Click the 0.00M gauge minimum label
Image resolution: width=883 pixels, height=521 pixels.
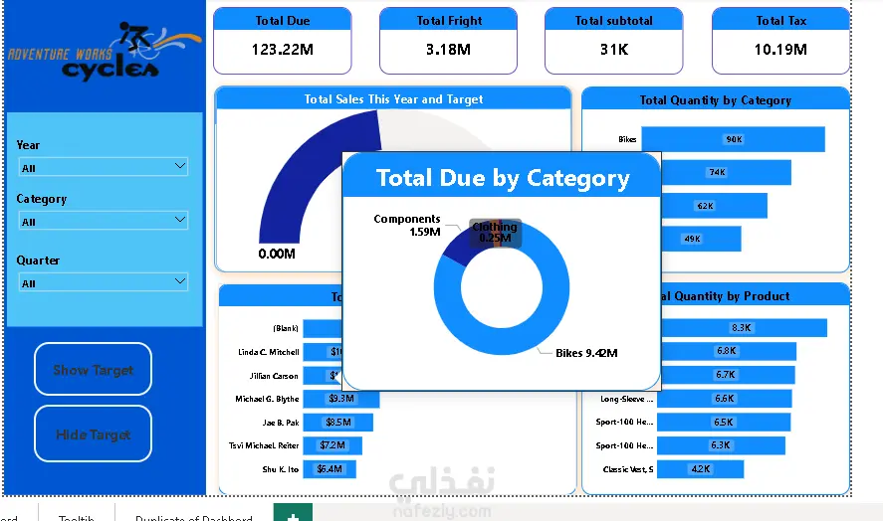277,254
